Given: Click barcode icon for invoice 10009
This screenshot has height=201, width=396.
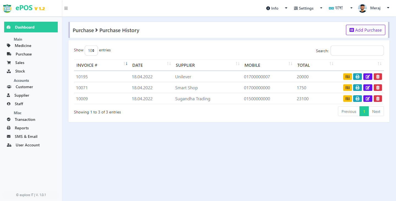Looking at the screenshot, I should click(348, 99).
